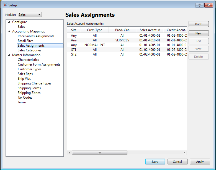Select the SERVICES product category row

[122, 40]
